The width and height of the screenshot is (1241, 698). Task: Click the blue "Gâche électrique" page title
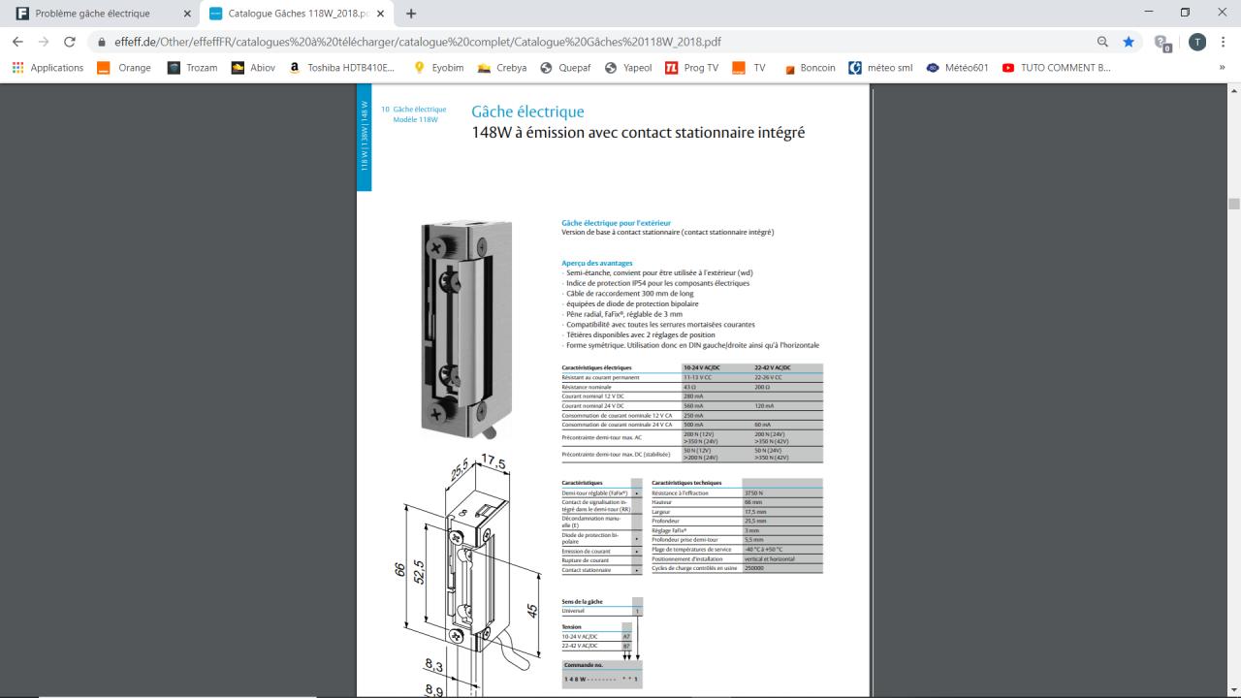point(527,111)
